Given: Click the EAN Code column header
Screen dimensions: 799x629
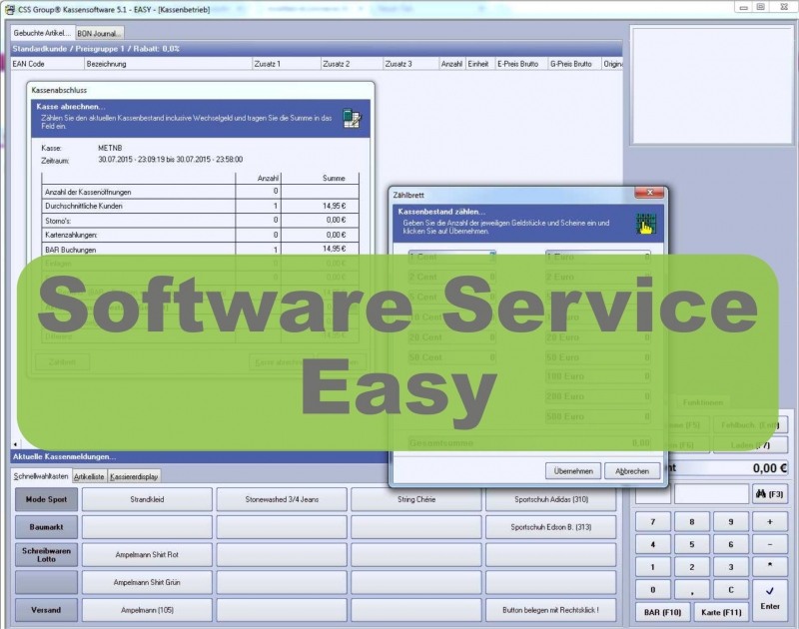Looking at the screenshot, I should (x=47, y=64).
